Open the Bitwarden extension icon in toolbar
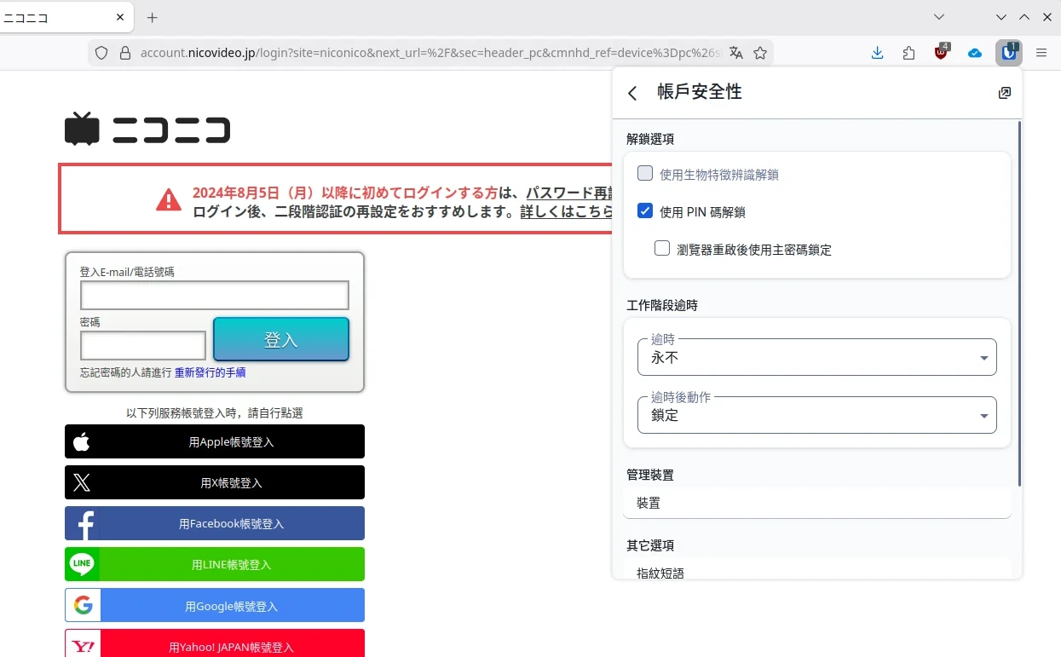 (1009, 53)
